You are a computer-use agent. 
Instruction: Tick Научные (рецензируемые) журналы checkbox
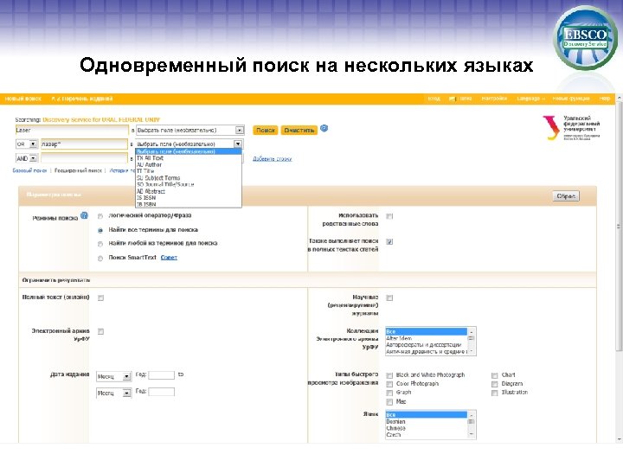(x=389, y=297)
